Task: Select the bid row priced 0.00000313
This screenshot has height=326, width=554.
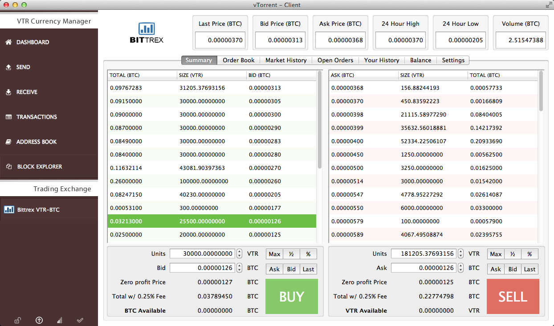Action: (212, 88)
